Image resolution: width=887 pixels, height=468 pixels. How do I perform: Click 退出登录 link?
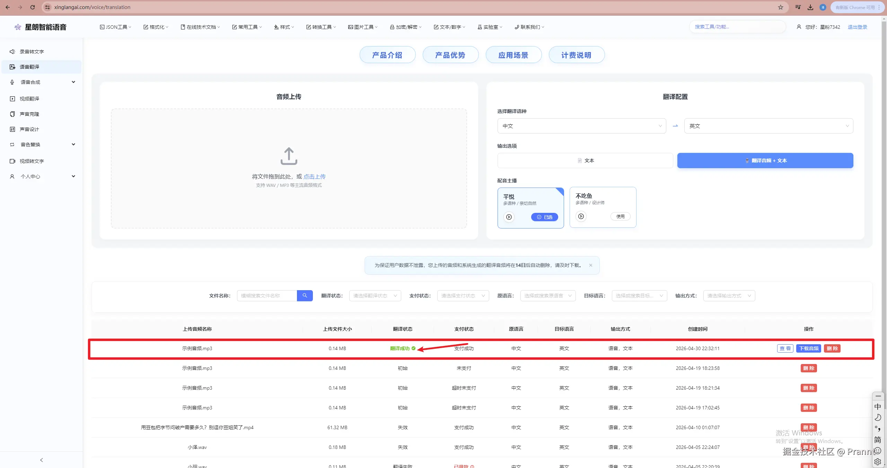(x=858, y=27)
